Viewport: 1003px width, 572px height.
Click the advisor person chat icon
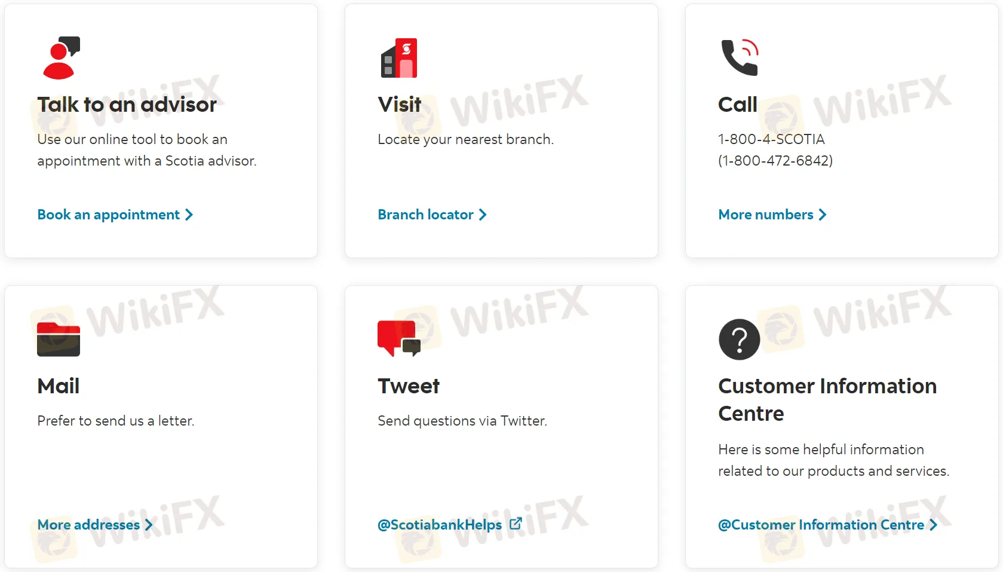pyautogui.click(x=61, y=58)
